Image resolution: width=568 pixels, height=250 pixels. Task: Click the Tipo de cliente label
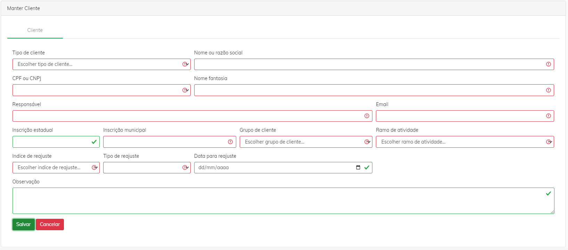pyautogui.click(x=28, y=53)
